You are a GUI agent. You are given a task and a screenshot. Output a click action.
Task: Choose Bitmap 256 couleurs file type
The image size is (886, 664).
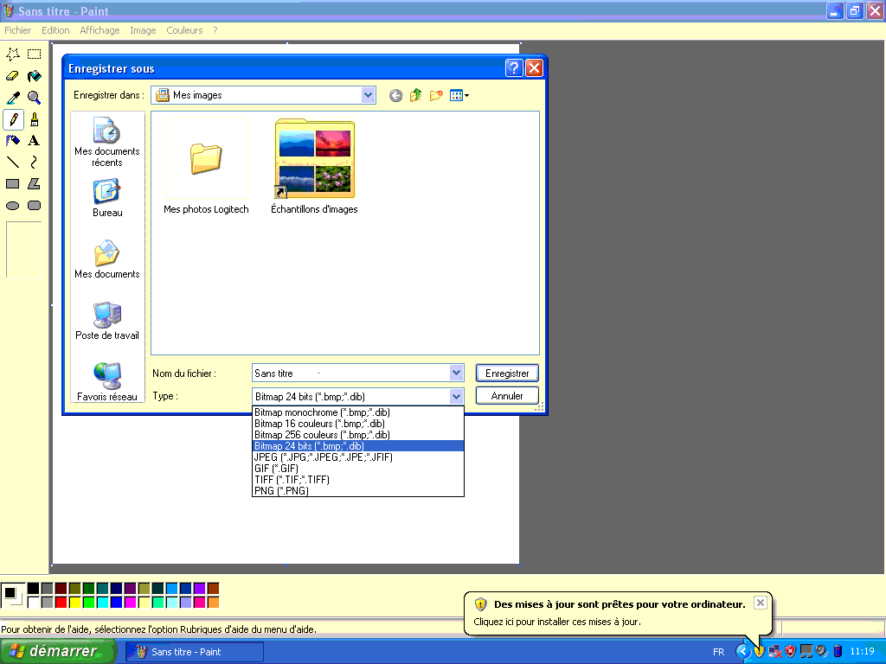pyautogui.click(x=357, y=435)
